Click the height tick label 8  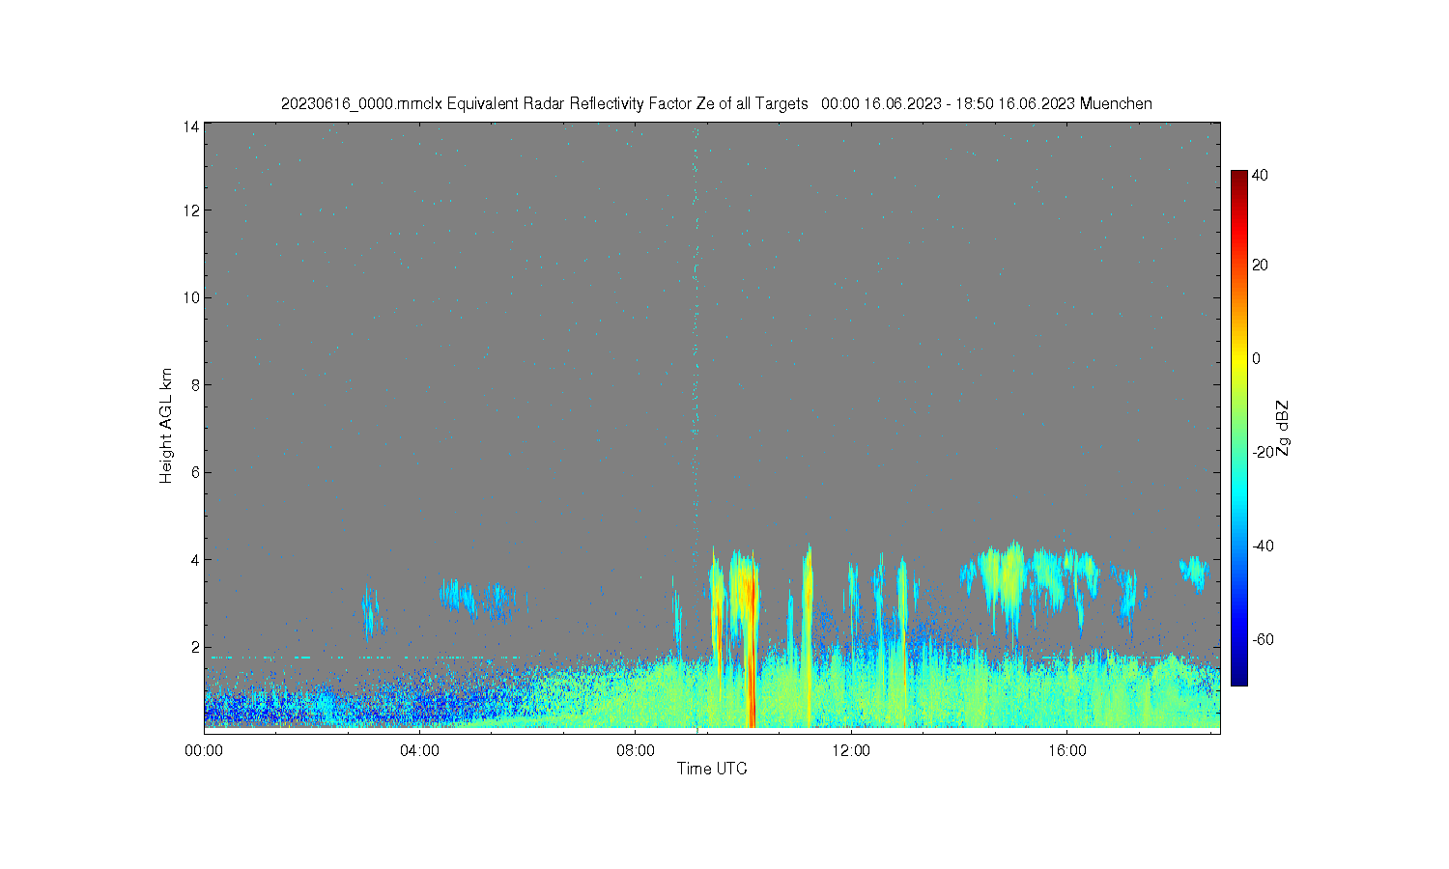[195, 384]
